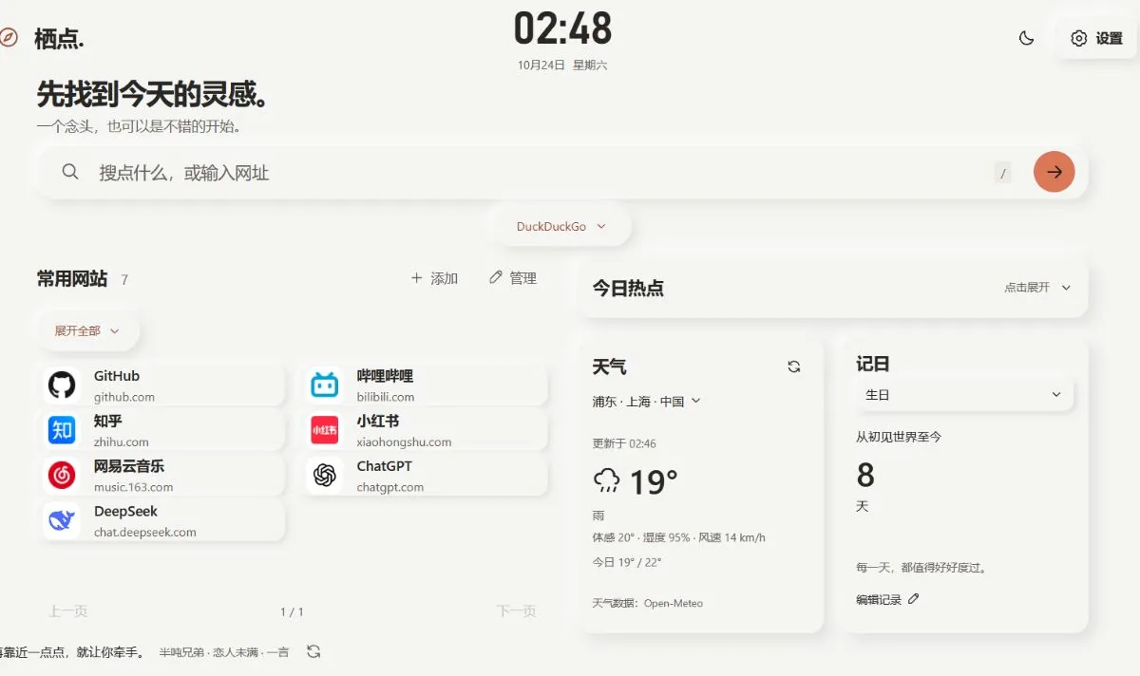Click the 19° temperature reading
Screen dimensions: 1140x676
point(654,481)
